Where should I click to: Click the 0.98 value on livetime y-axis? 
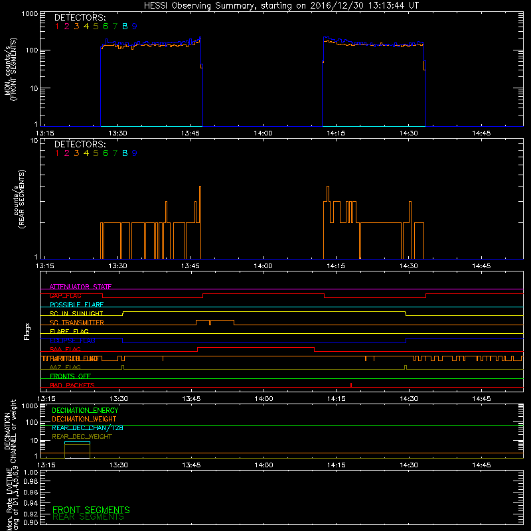(31, 482)
